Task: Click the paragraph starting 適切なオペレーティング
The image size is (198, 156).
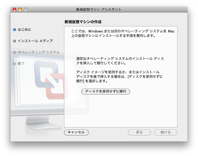Action: (120, 61)
